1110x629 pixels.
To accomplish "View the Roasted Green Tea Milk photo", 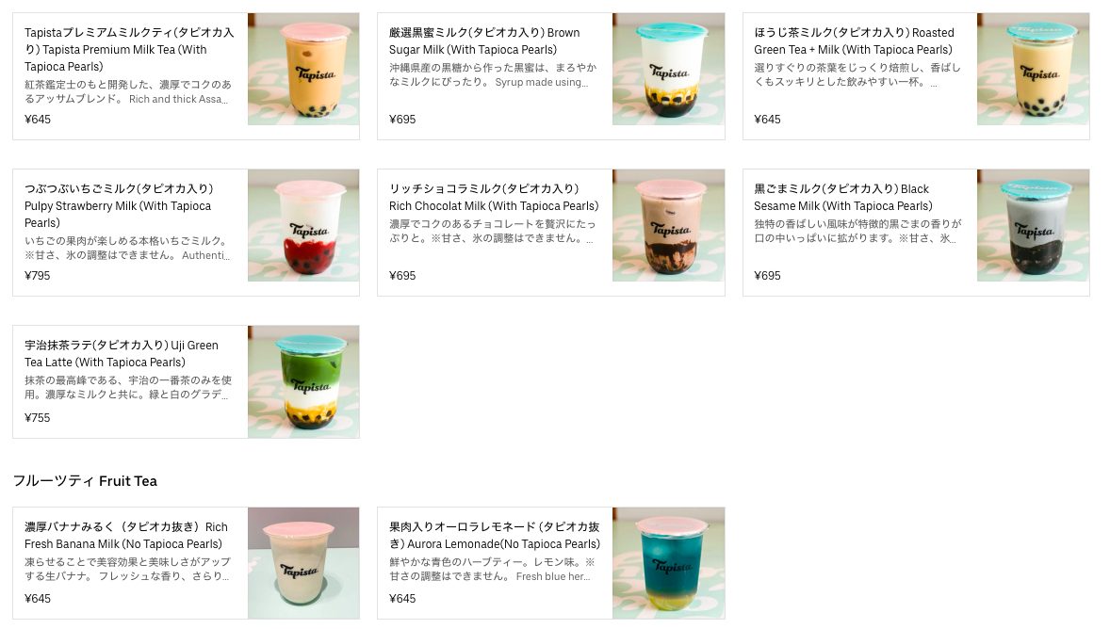I will 1033,70.
